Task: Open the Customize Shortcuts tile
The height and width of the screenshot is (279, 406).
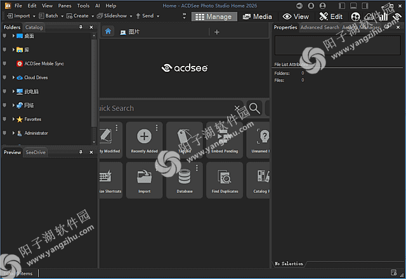Action: (x=111, y=180)
